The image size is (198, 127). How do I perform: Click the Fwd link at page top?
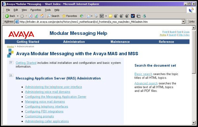pos(179,32)
